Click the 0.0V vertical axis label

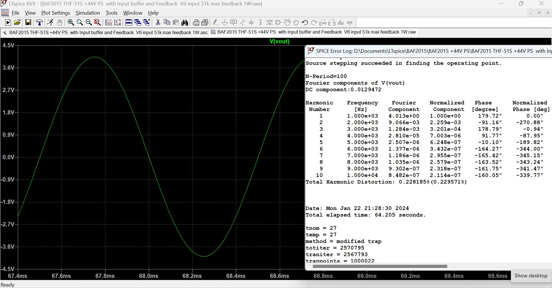tap(8, 157)
